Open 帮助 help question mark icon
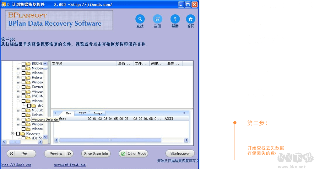 pyautogui.click(x=175, y=19)
